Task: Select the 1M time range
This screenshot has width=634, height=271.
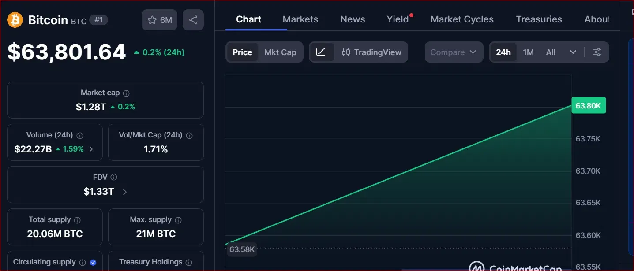Action: [x=529, y=52]
